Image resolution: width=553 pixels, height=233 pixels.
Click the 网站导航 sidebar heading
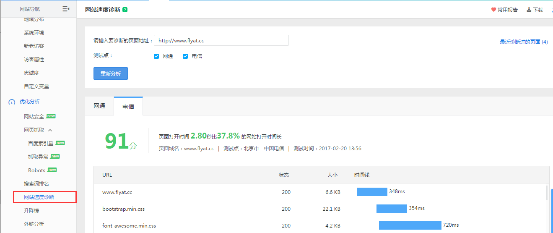30,9
